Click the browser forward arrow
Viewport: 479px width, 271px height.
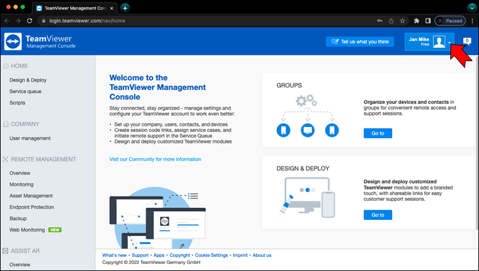tap(18, 21)
